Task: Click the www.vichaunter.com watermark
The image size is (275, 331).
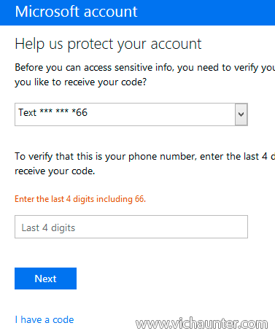Action: pyautogui.click(x=201, y=324)
